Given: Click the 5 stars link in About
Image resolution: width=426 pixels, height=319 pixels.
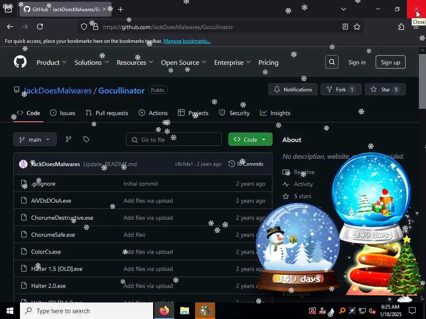Looking at the screenshot, I should (x=302, y=196).
